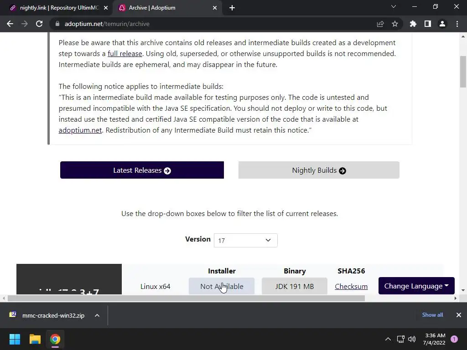Show all downloads
This screenshot has height=350, width=467.
[432, 315]
